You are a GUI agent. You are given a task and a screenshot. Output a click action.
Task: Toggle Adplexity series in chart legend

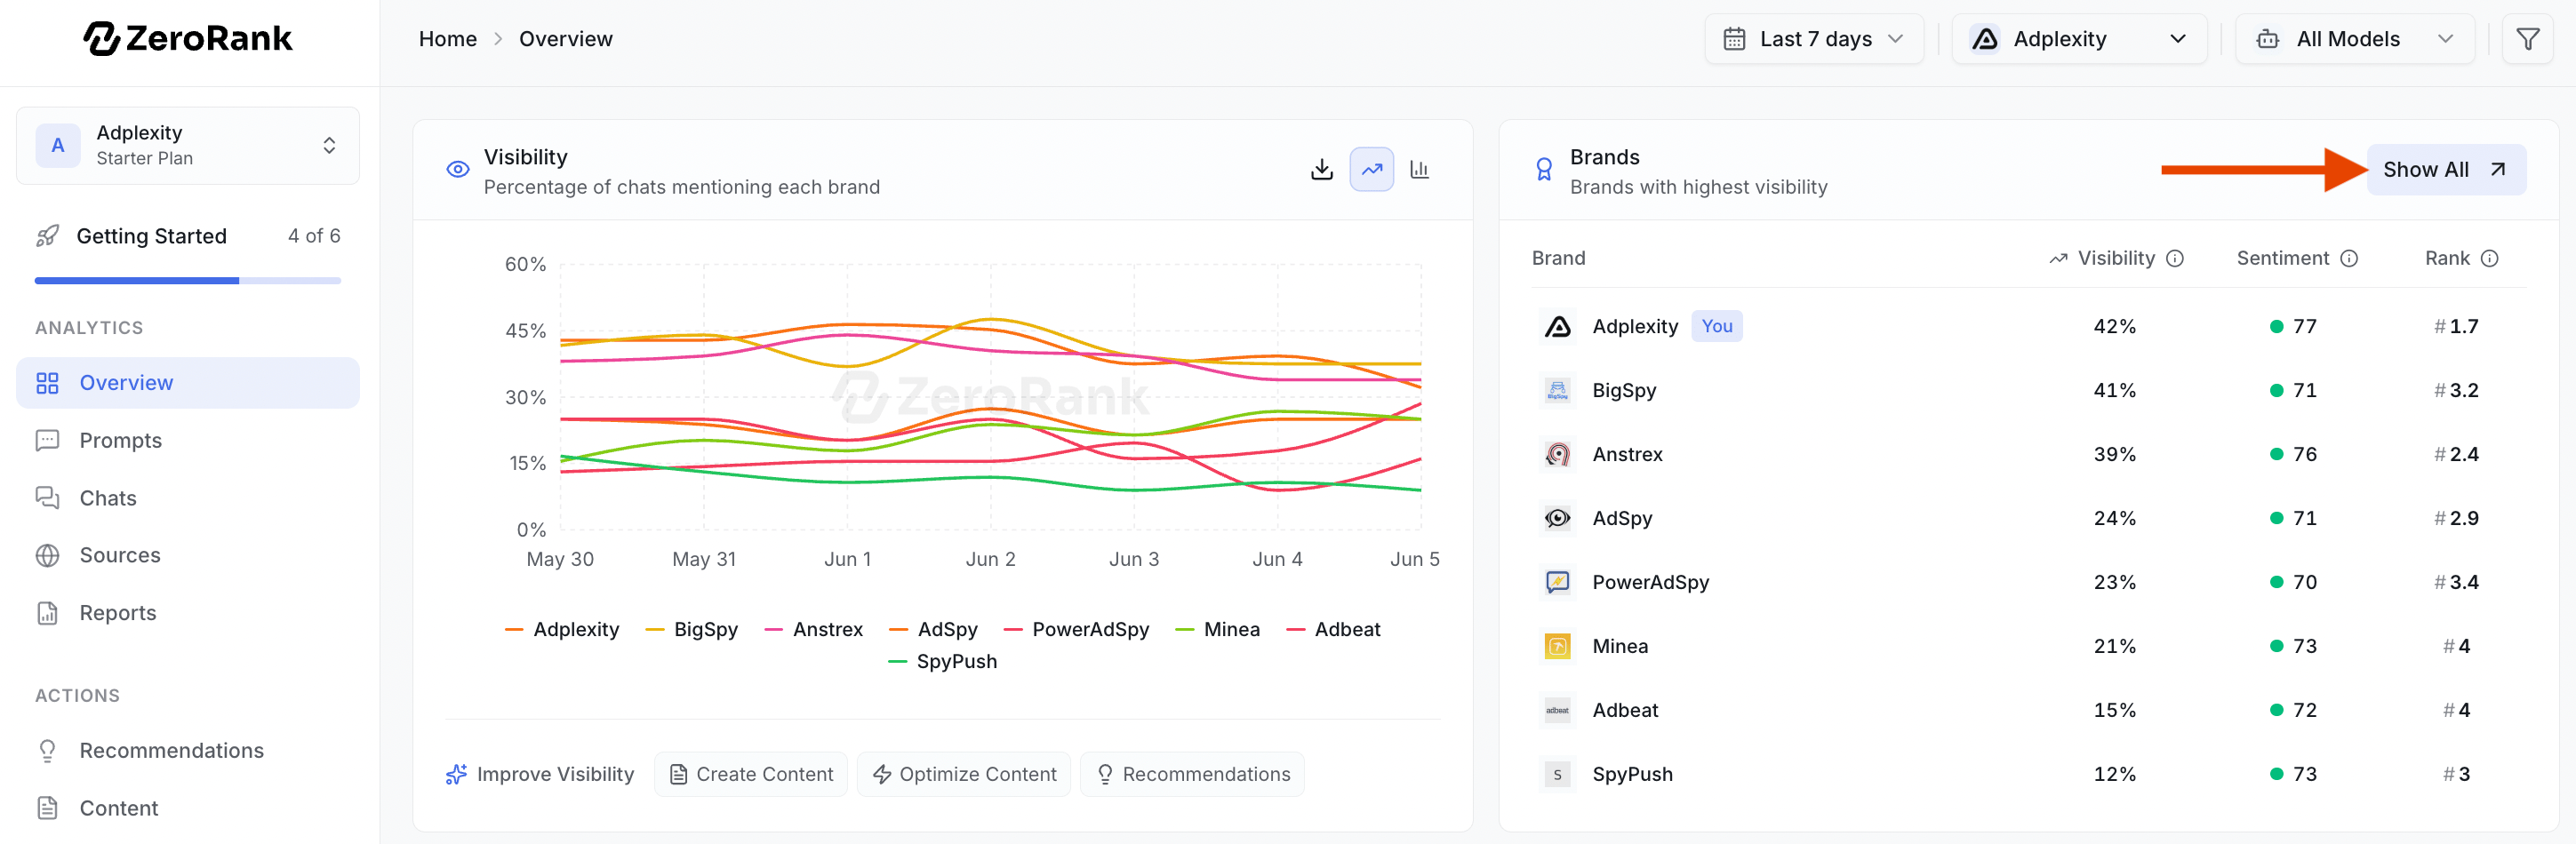(x=562, y=629)
